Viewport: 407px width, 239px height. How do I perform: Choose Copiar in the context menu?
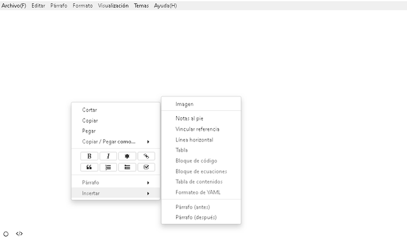click(x=116, y=120)
